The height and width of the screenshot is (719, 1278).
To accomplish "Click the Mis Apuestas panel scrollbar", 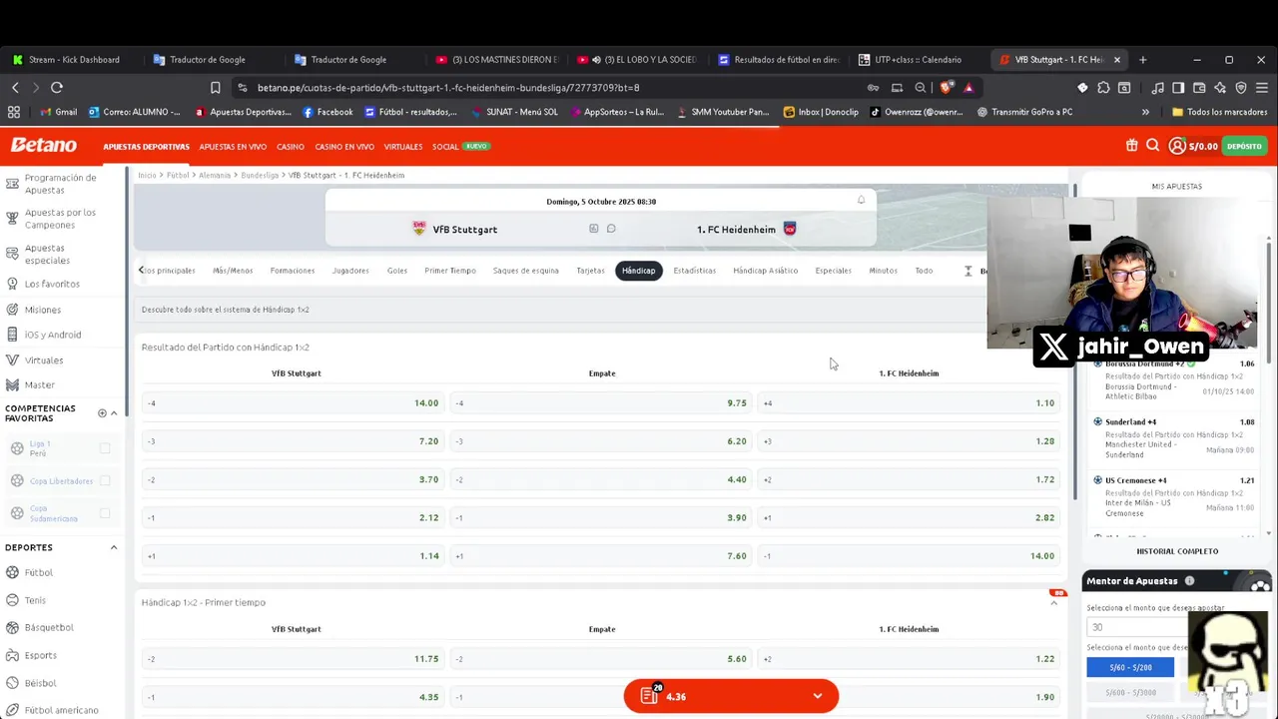I will point(1269,300).
